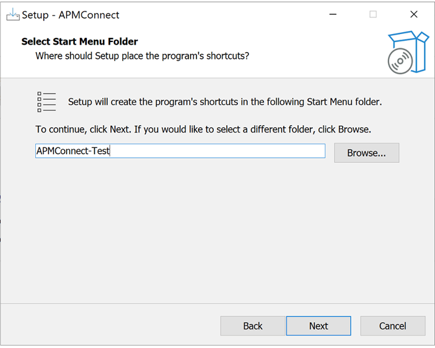Image resolution: width=435 pixels, height=348 pixels.
Task: Go Back to the previous setup step
Action: pyautogui.click(x=253, y=326)
